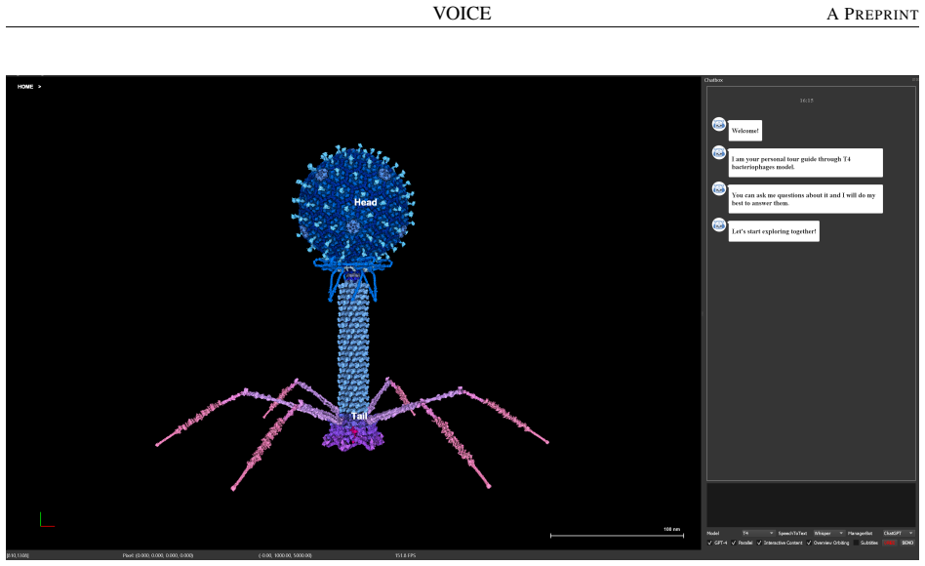Click the bot avatar beside 'start exploring' message
Image resolution: width=925 pixels, height=566 pixels.
(x=718, y=224)
